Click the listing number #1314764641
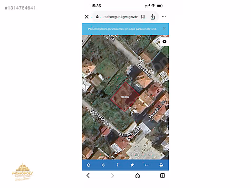 [20, 8]
